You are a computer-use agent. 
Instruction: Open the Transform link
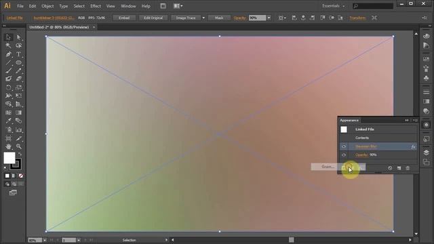pos(357,18)
